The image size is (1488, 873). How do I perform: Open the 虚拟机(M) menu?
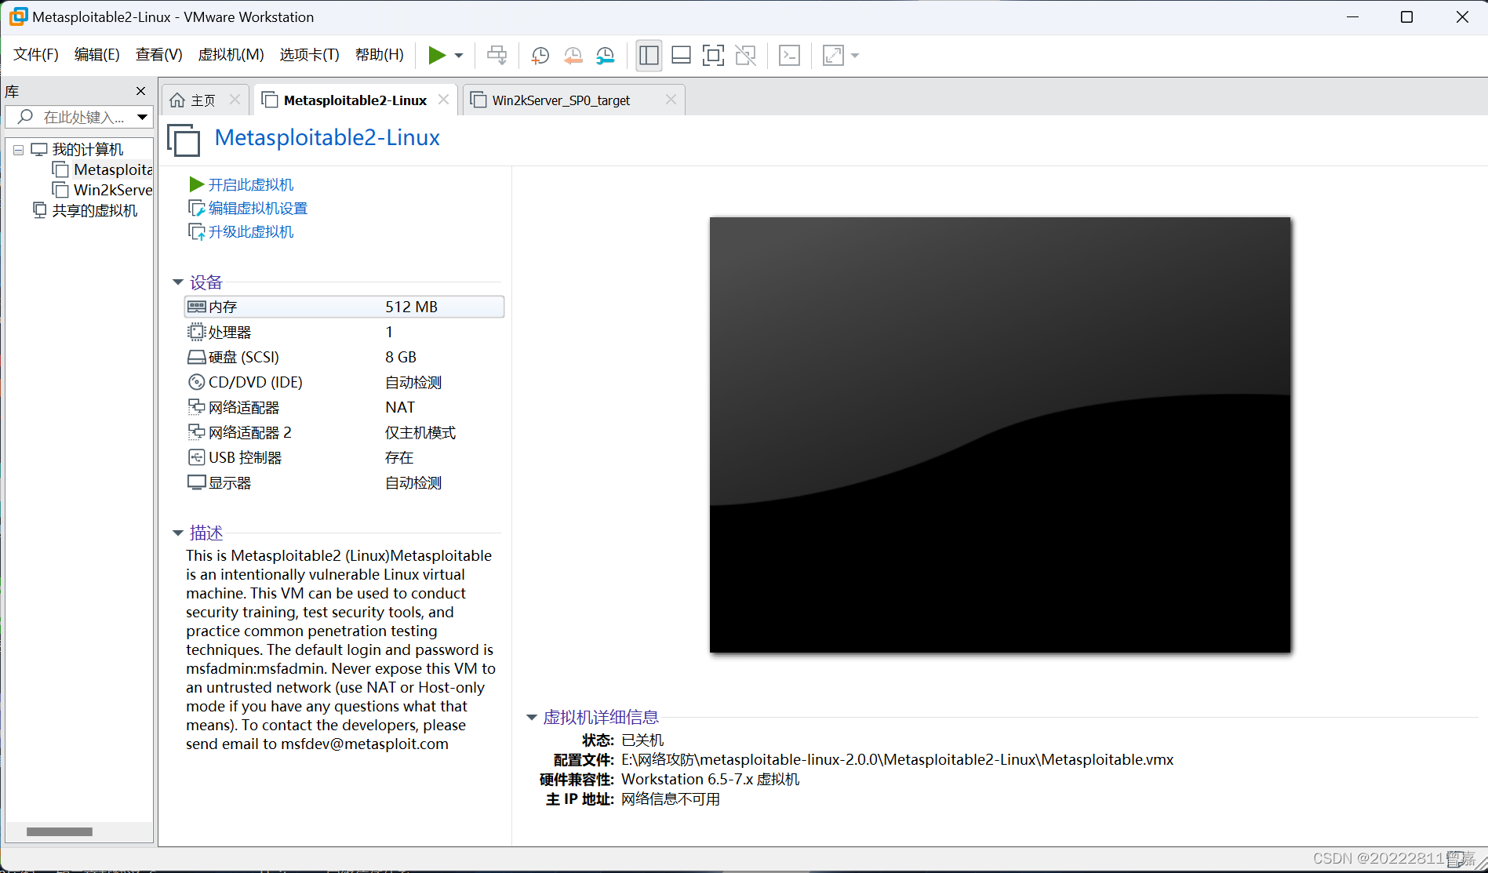tap(231, 54)
